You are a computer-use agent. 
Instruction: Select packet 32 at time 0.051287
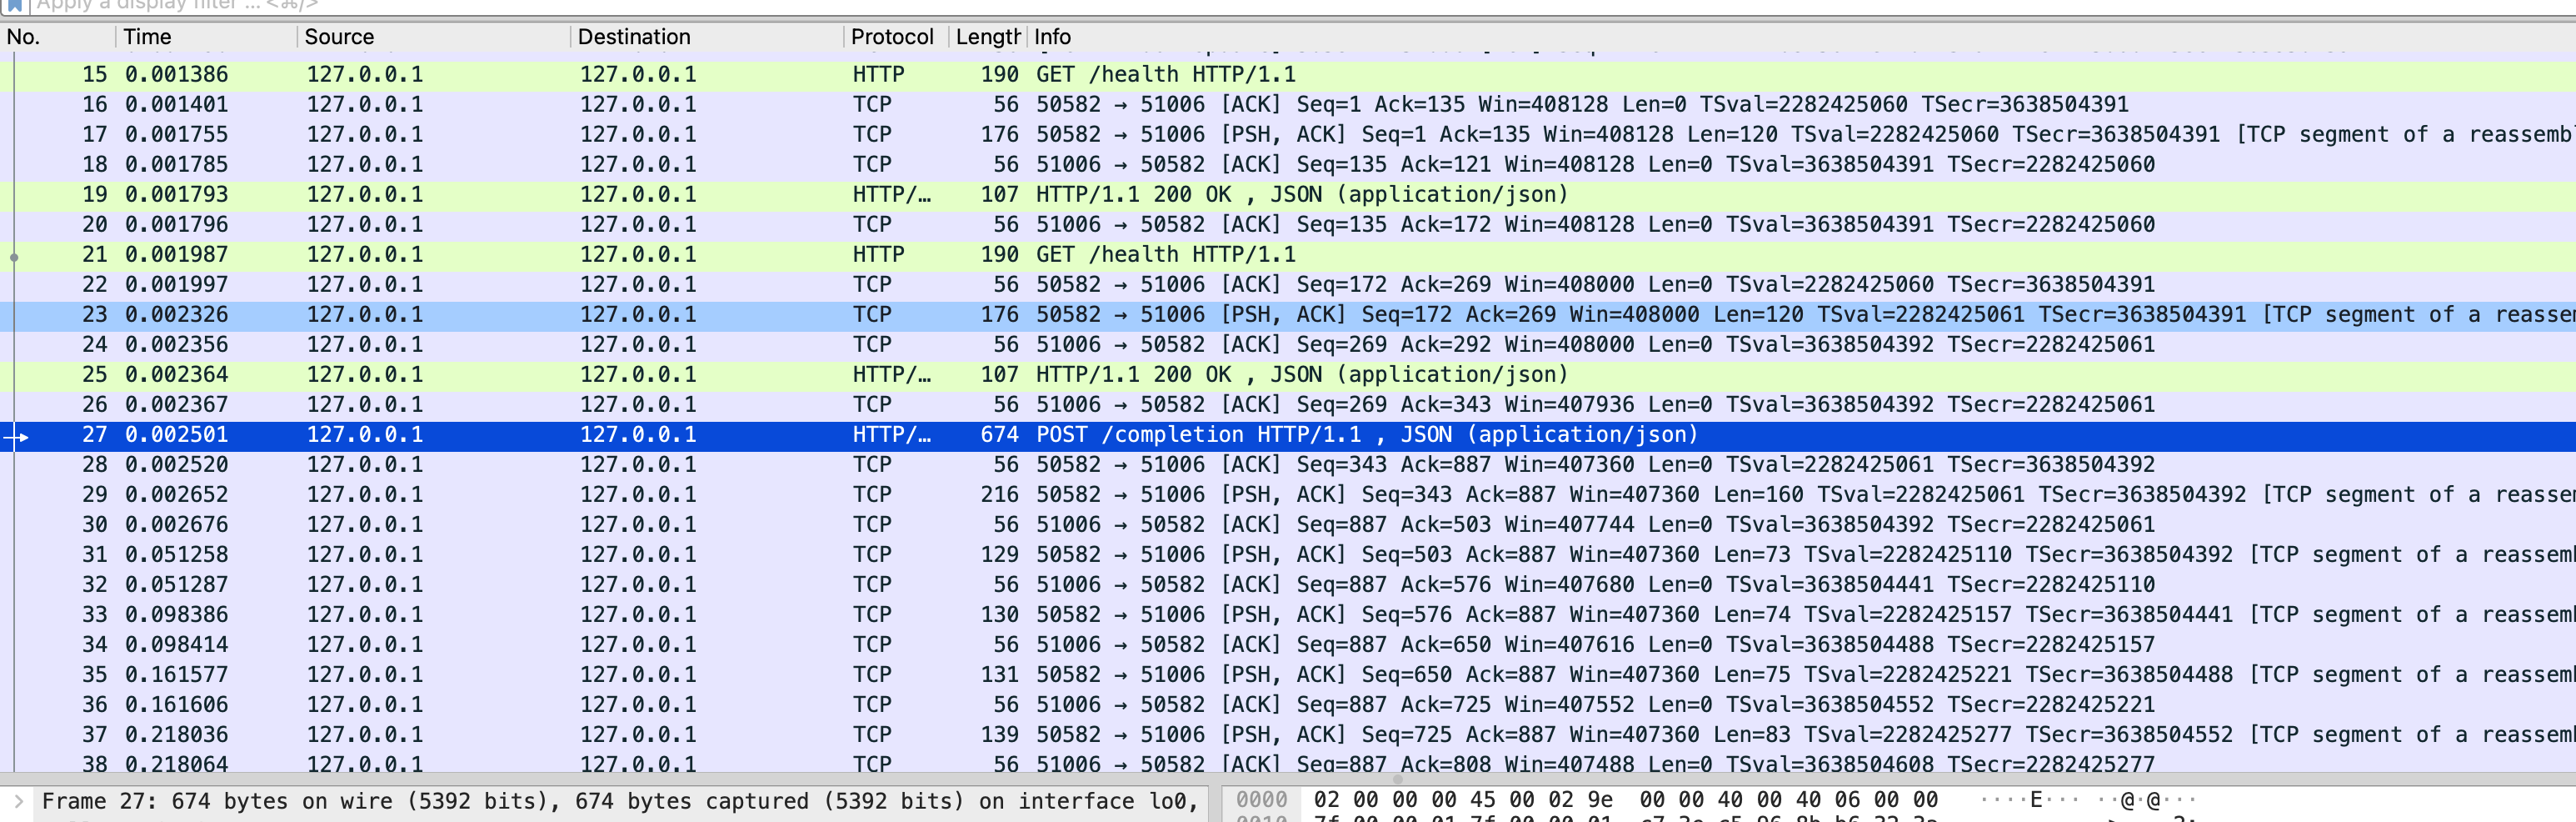[x=1288, y=586]
